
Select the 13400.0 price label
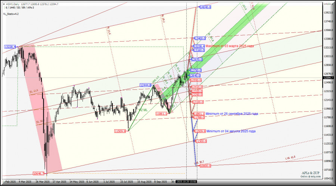(200, 38)
